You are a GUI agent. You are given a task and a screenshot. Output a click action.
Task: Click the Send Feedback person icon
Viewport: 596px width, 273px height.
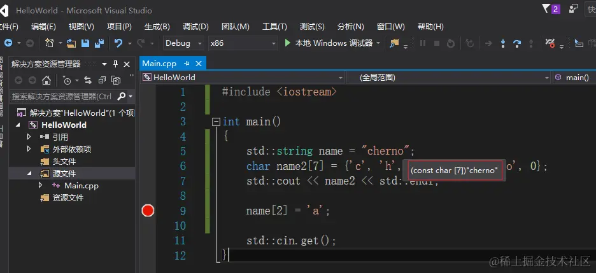[x=573, y=9]
